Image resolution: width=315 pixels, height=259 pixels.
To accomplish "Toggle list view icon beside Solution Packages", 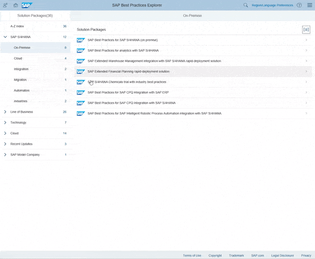I will click(x=306, y=30).
